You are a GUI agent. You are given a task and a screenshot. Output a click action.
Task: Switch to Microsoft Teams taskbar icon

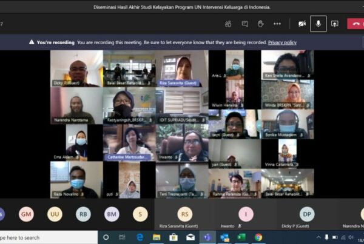click(x=207, y=237)
